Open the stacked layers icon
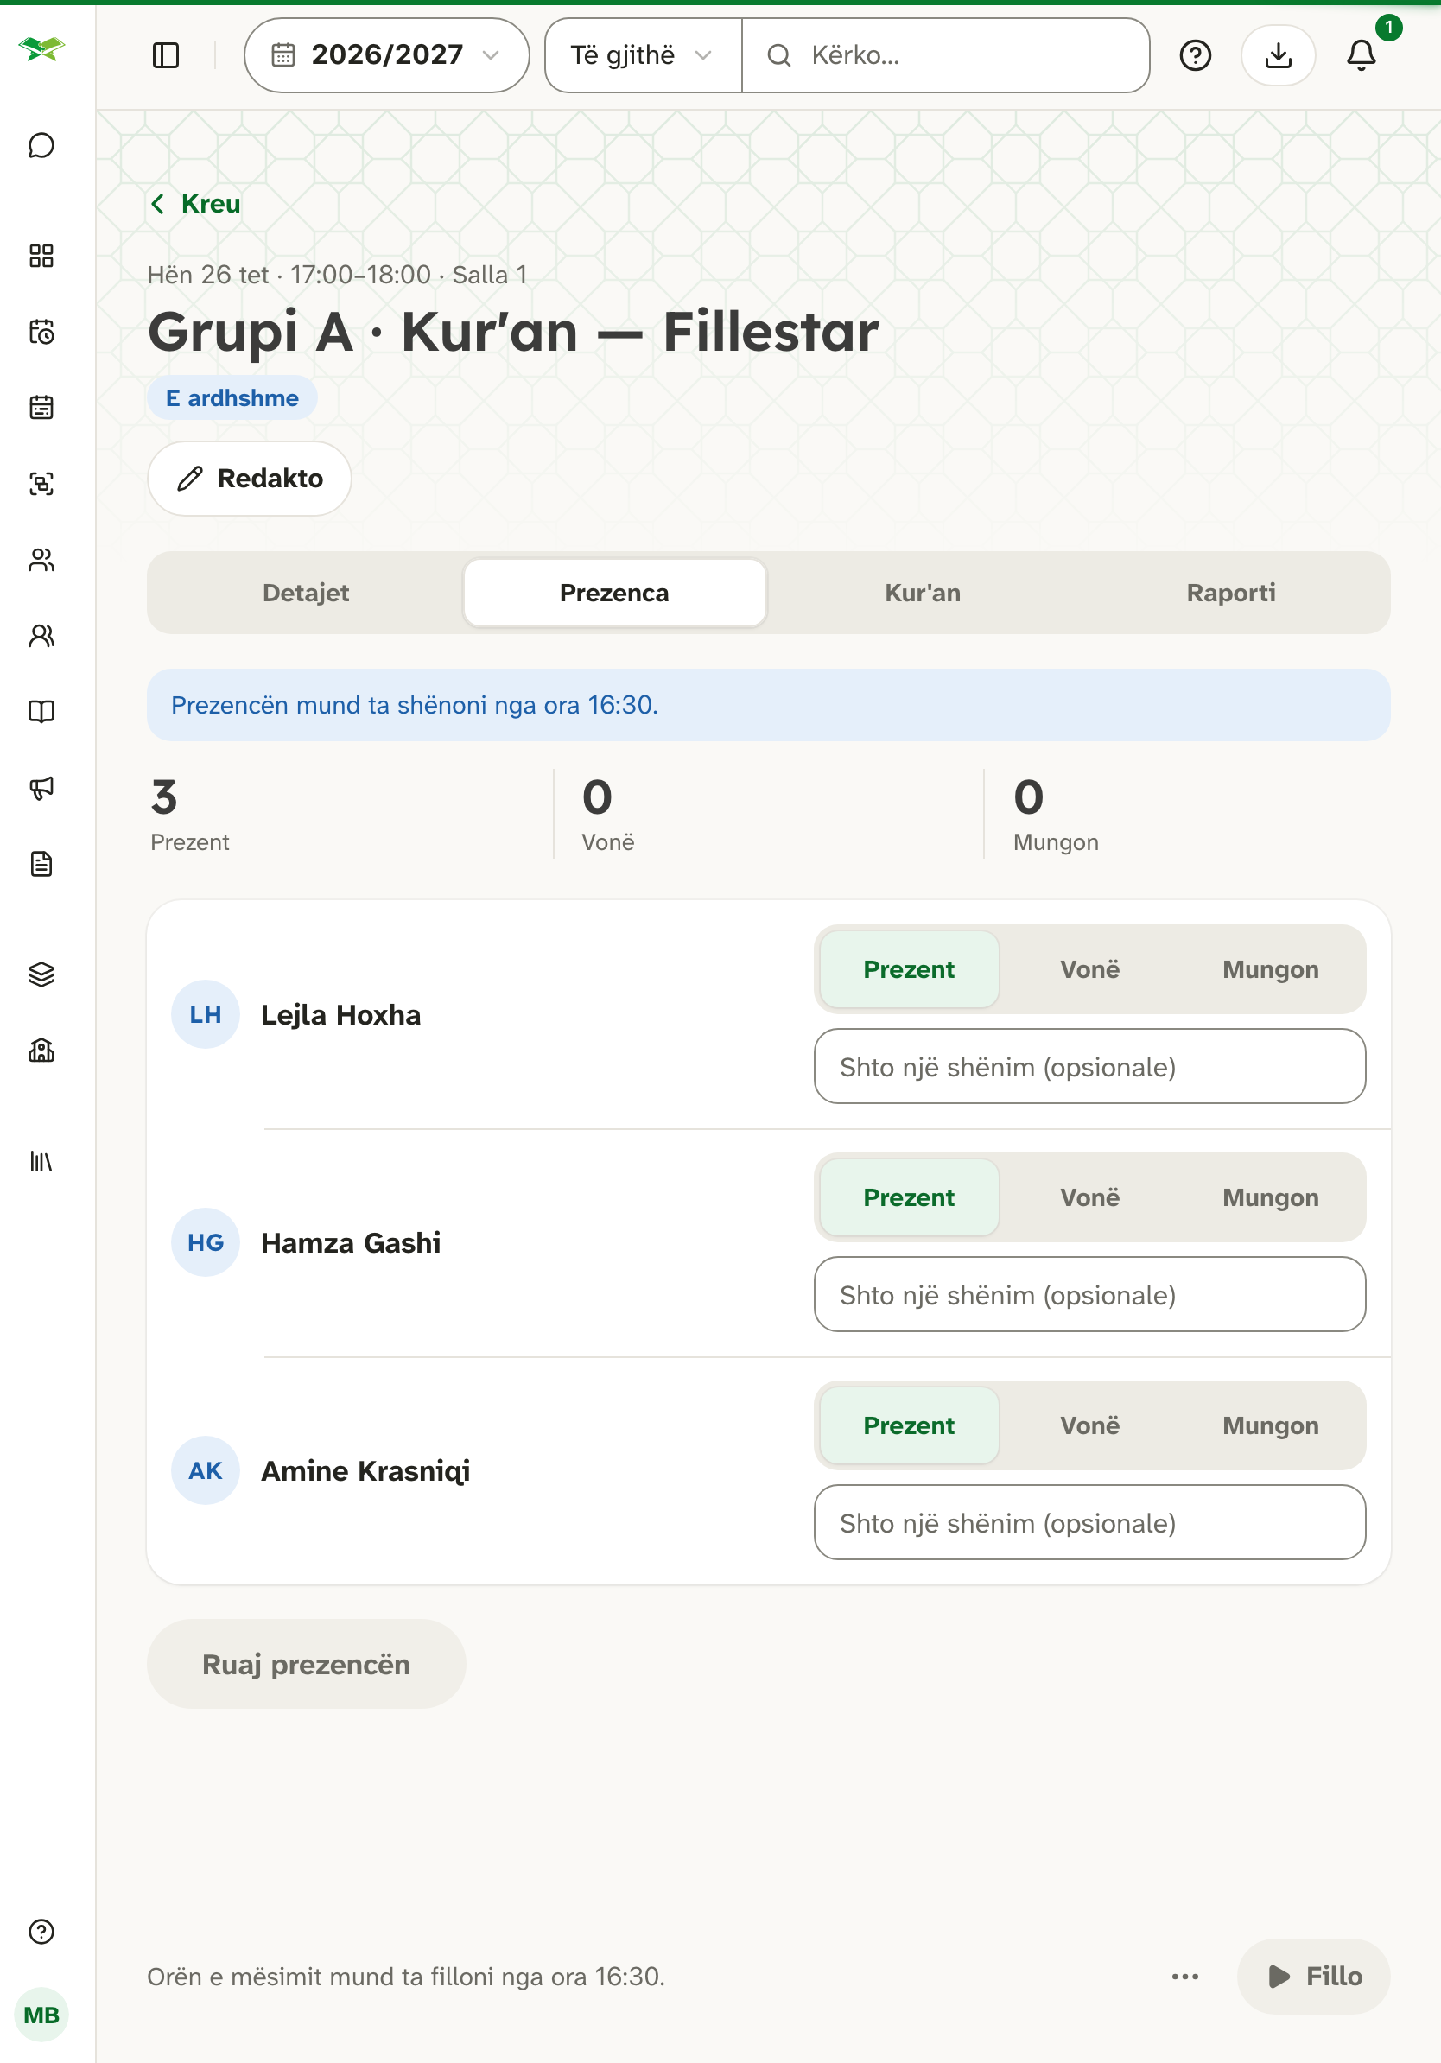This screenshot has width=1441, height=2063. [41, 974]
